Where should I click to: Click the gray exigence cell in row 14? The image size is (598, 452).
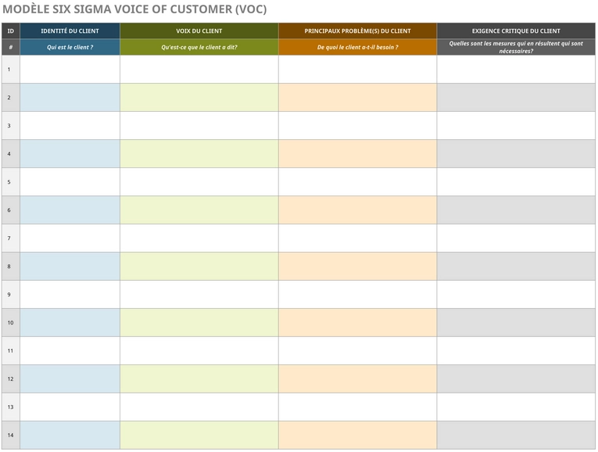click(516, 436)
